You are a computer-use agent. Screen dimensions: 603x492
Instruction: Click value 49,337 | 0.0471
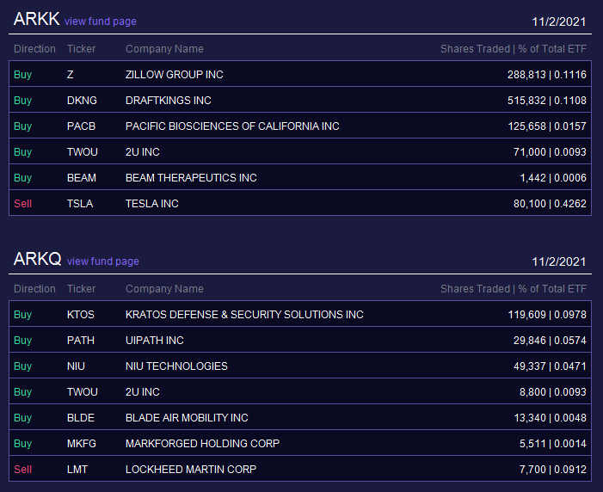click(550, 366)
